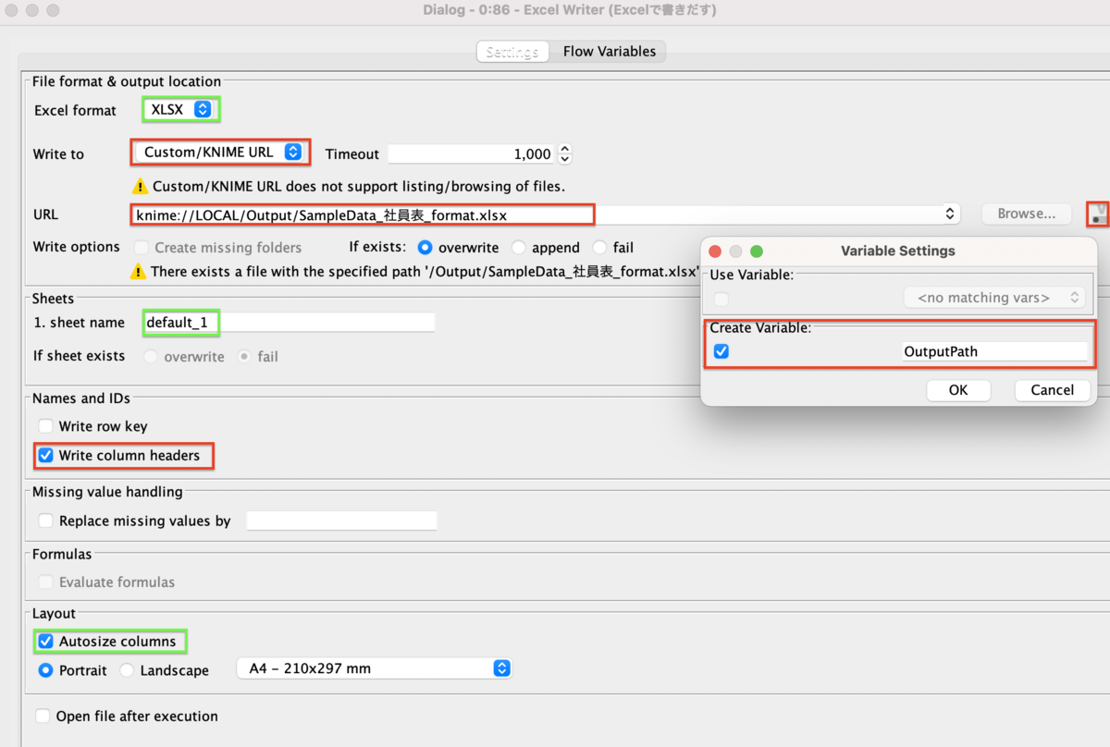The height and width of the screenshot is (747, 1110).
Task: Click the sheet name field default_1
Action: 290,323
